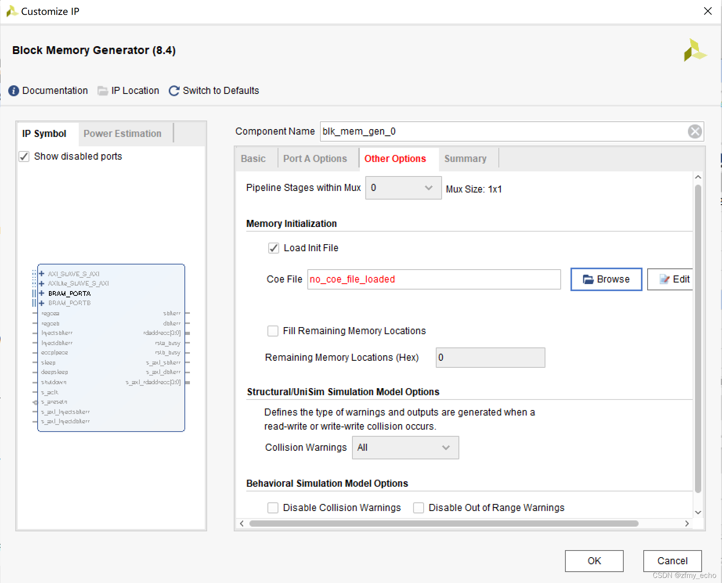The image size is (722, 583).
Task: Click the Browse button for Coe File
Action: (606, 279)
